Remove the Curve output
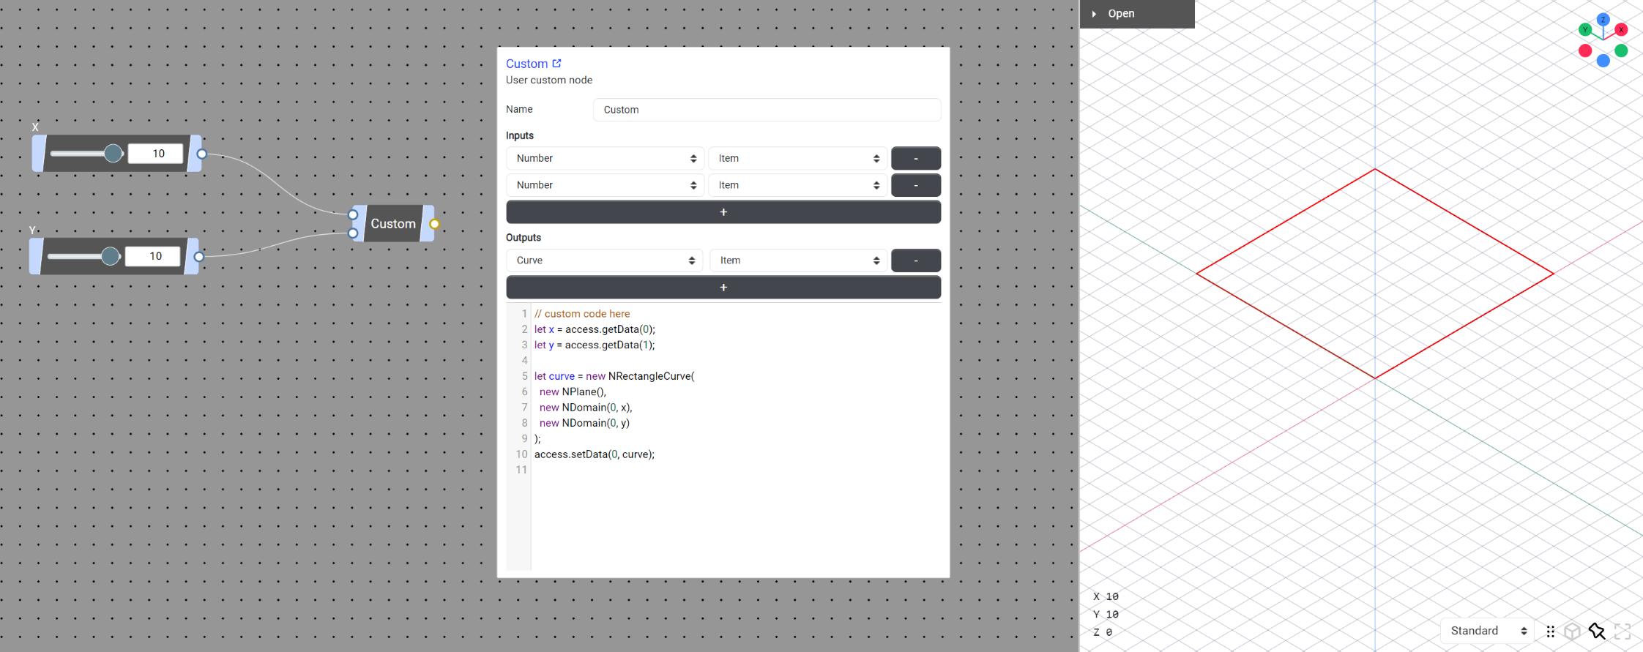 point(916,261)
